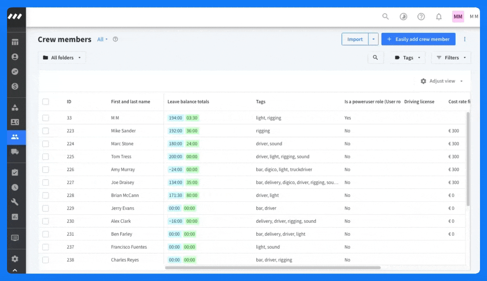
Task: Check the Joe Draisey row checkbox
Action: (x=46, y=182)
